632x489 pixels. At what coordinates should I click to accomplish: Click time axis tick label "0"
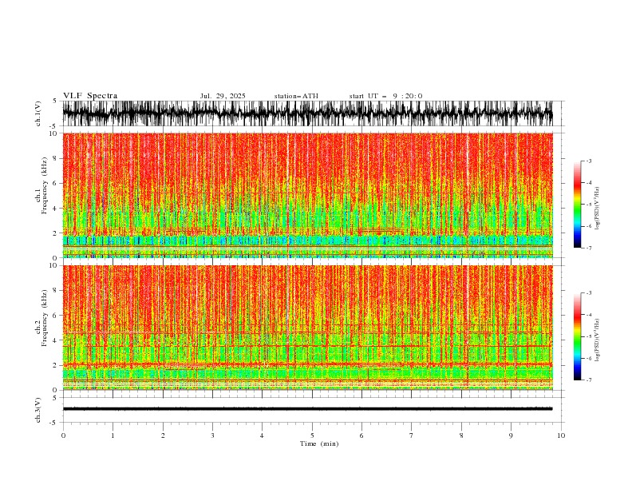click(63, 435)
